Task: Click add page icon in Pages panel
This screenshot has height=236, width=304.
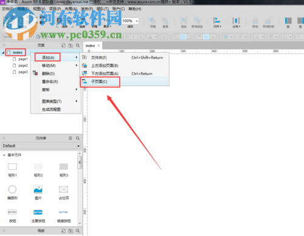Action: (63, 46)
